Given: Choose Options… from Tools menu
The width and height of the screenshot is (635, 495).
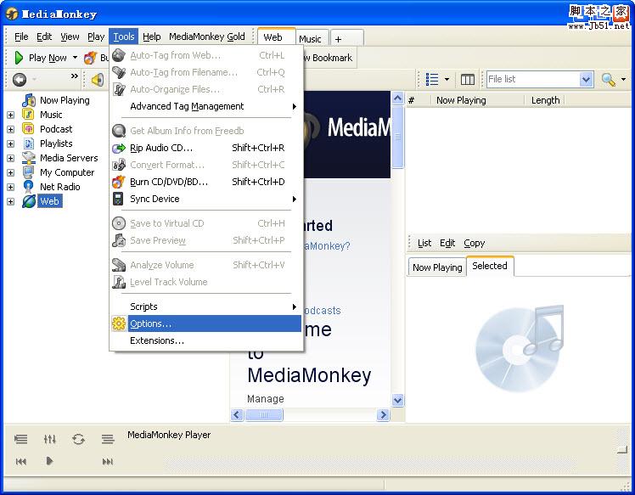Looking at the screenshot, I should pos(206,323).
